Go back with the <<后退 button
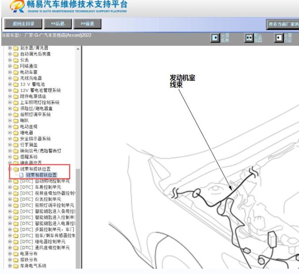Viewport: 299px width, 274px height. click(58, 24)
